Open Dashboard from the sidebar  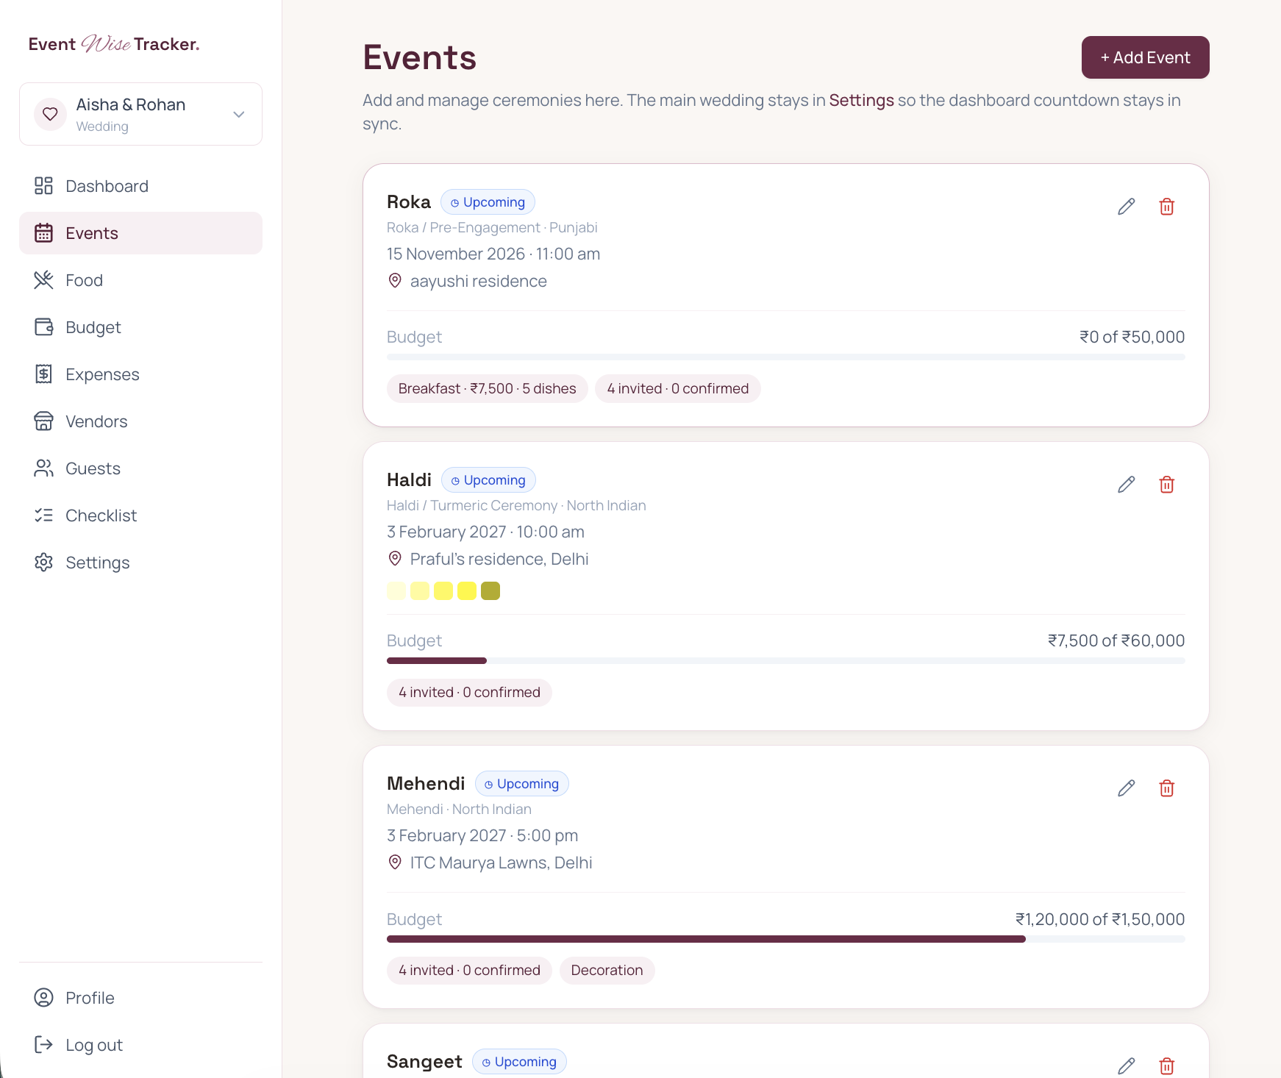(140, 186)
